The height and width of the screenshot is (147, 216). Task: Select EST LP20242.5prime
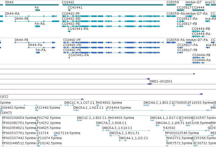pyautogui.click(x=38, y=146)
